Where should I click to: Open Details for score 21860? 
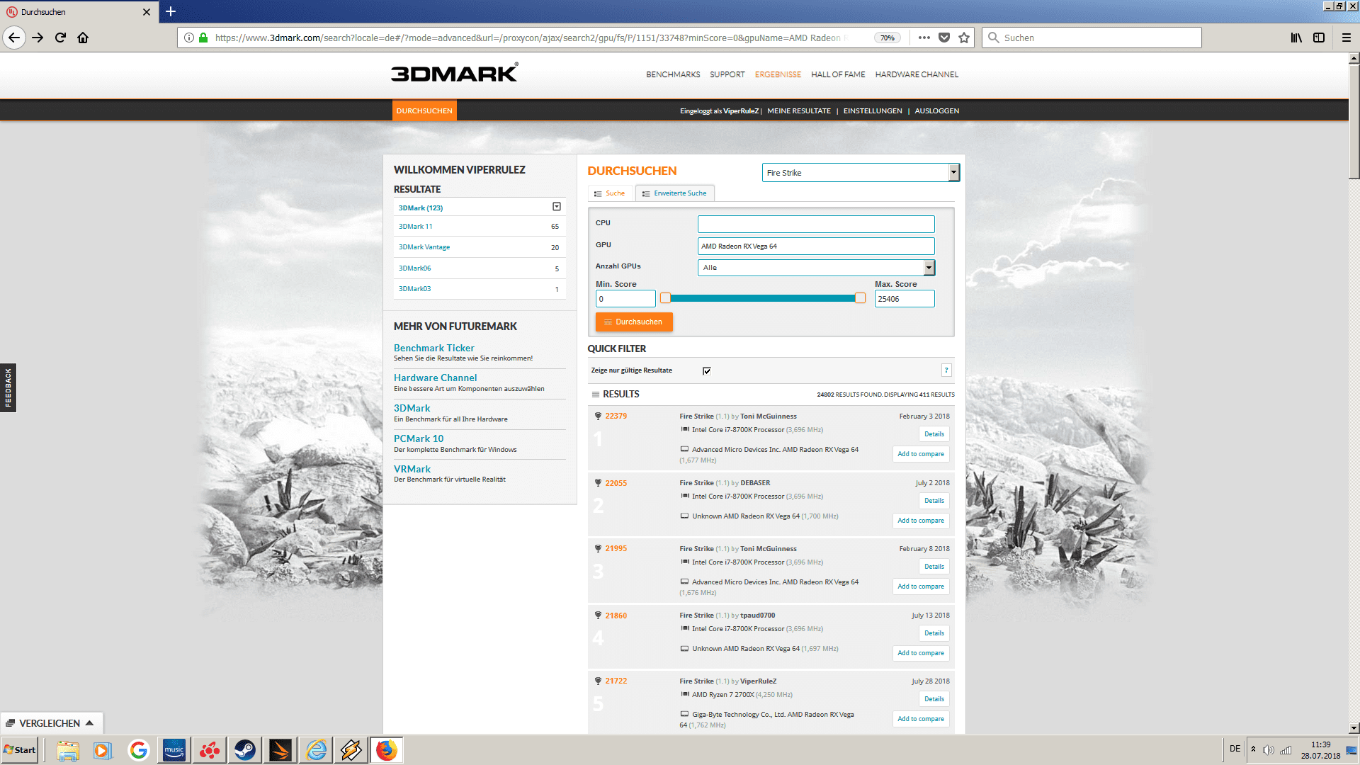[934, 633]
